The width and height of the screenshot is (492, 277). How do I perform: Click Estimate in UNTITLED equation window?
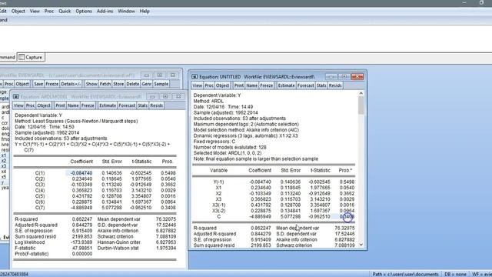[x=286, y=85]
